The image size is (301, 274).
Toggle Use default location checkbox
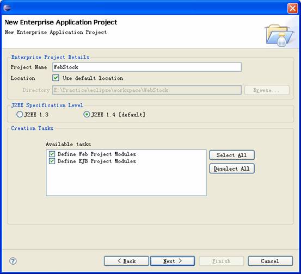click(56, 78)
